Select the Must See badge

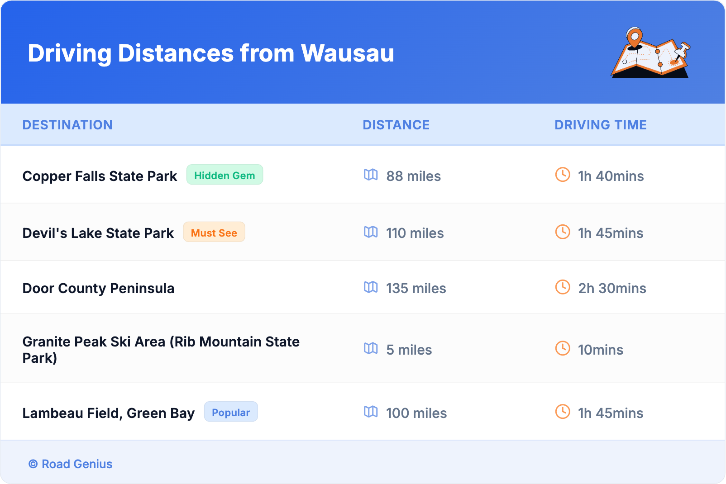click(x=214, y=233)
